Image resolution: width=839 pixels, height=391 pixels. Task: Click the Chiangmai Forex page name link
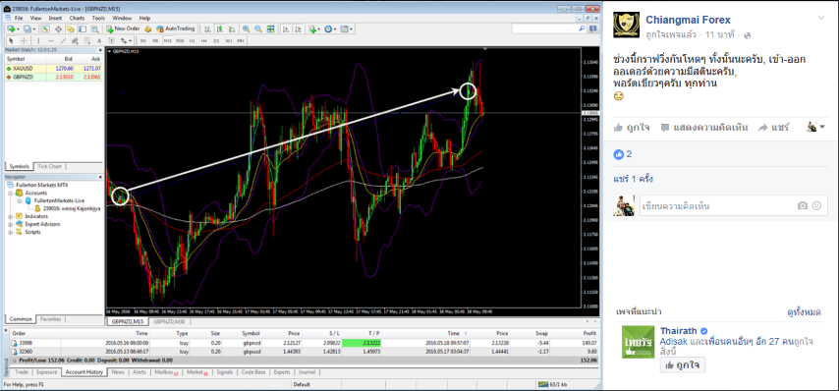point(688,20)
